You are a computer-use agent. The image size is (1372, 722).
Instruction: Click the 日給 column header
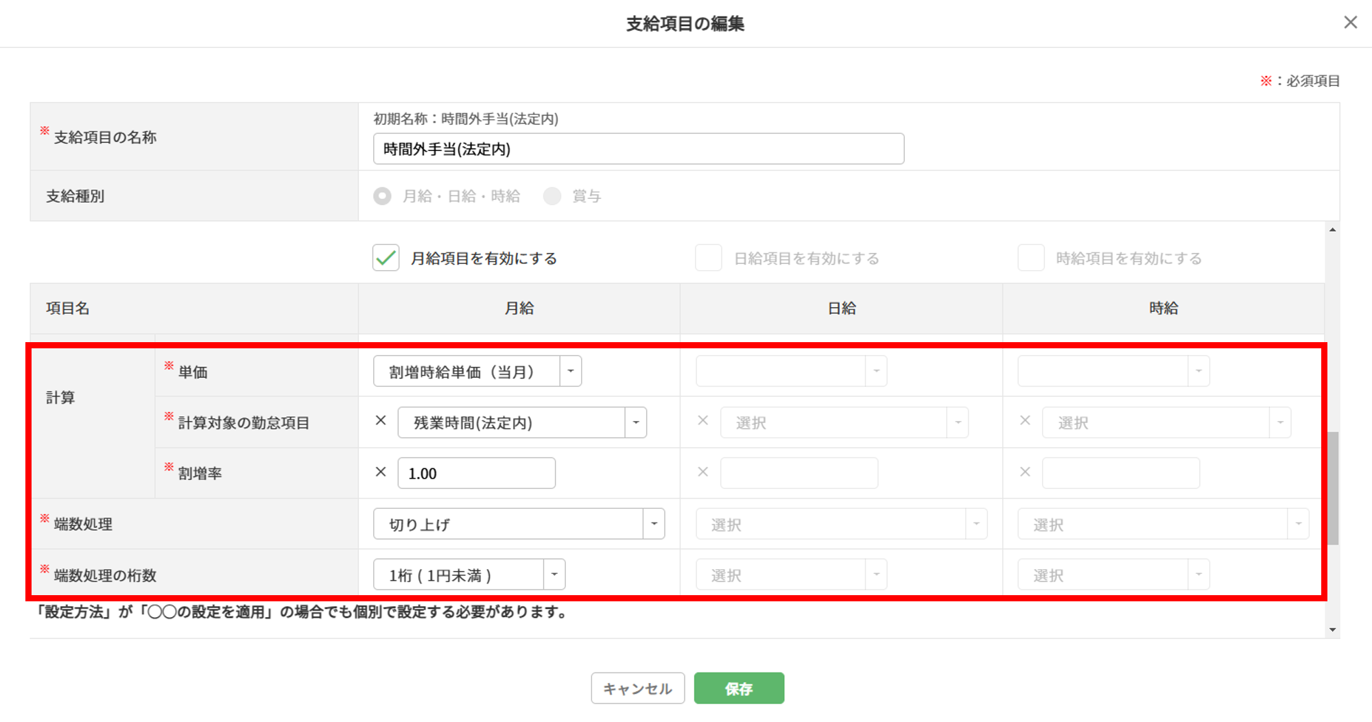coord(842,309)
